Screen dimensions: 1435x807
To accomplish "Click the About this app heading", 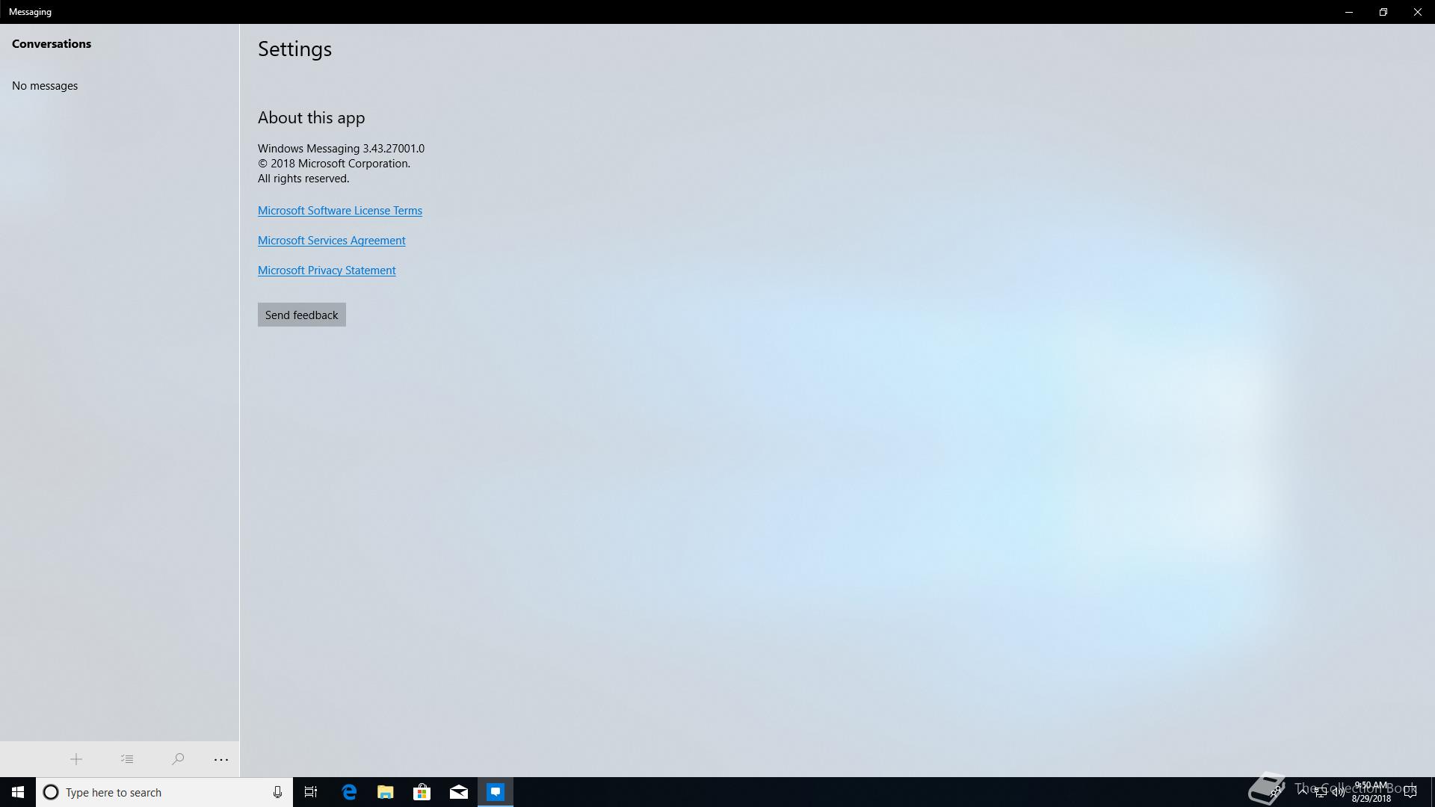I will point(312,118).
